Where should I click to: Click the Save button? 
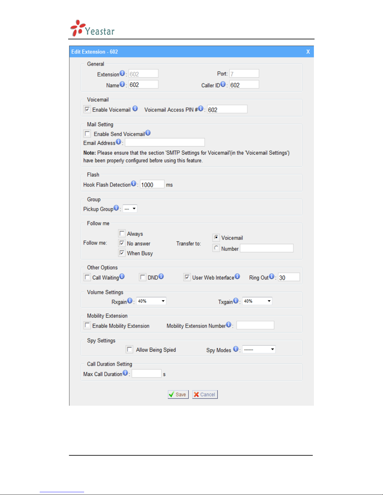tap(178, 394)
